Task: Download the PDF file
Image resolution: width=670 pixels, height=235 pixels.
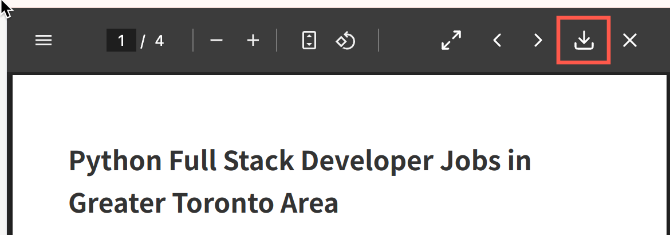Action: [x=584, y=40]
